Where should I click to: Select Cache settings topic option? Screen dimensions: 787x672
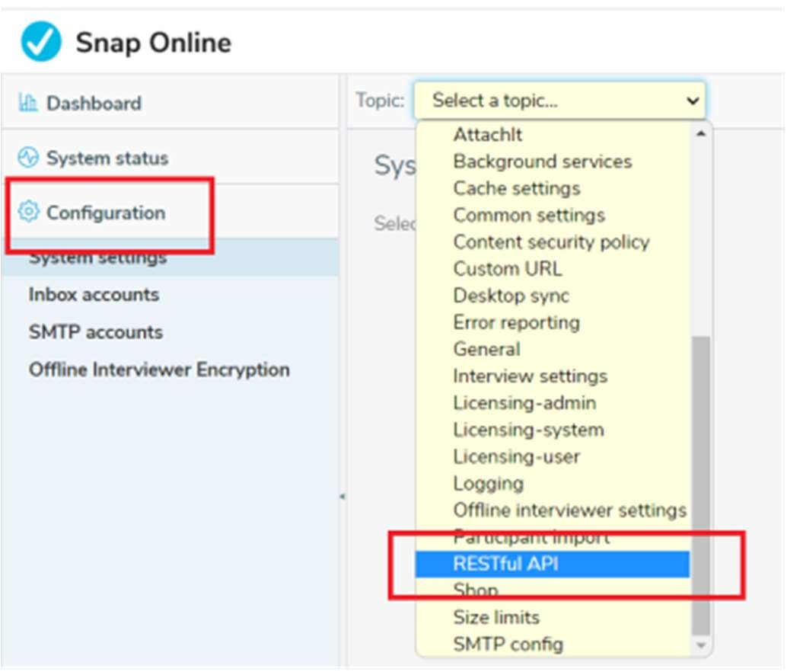pos(516,188)
